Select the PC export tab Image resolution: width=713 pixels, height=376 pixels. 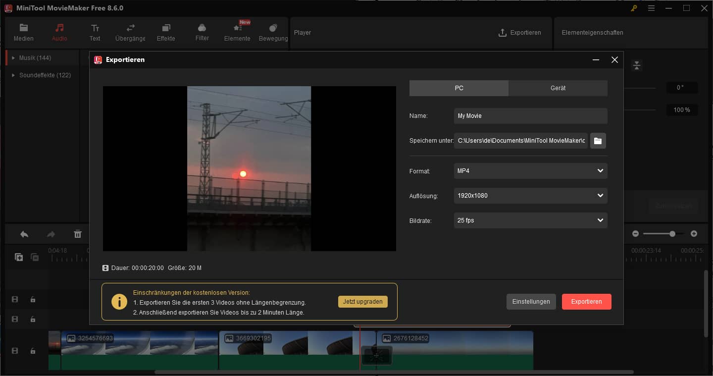click(459, 88)
